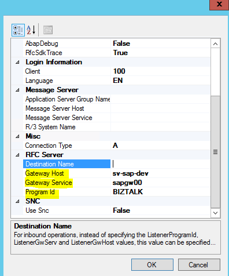Open the Property Pages icon

[x=48, y=30]
